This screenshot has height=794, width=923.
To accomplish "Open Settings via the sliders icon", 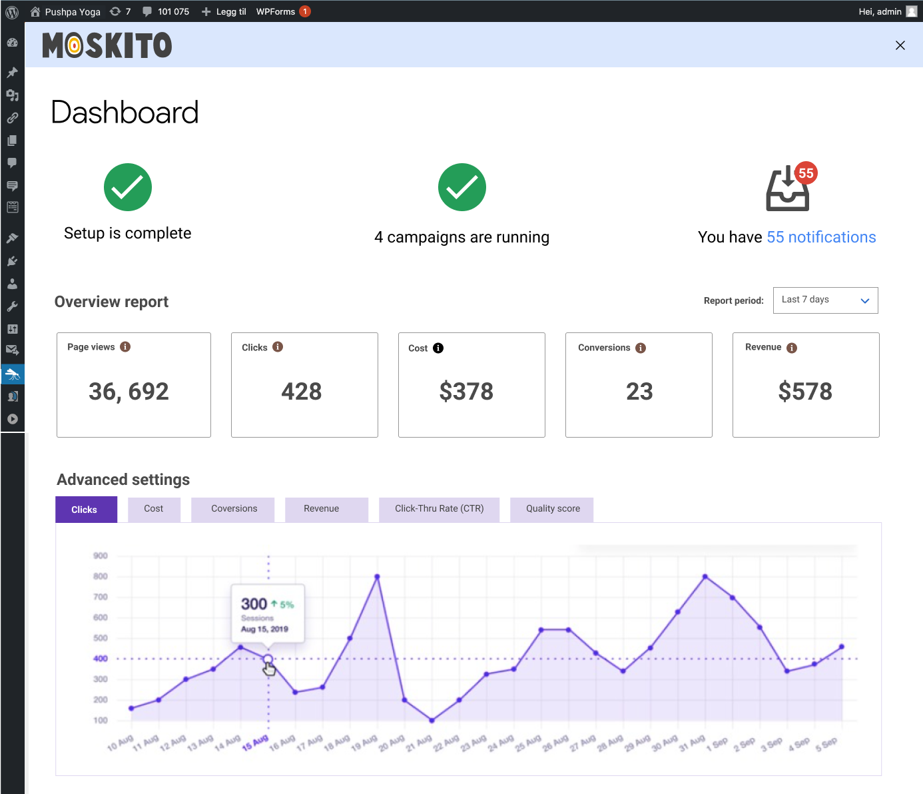I will tap(12, 329).
